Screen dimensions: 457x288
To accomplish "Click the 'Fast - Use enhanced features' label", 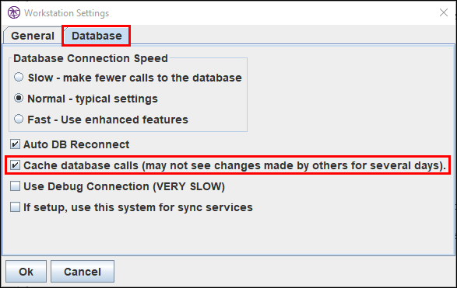I will [108, 120].
